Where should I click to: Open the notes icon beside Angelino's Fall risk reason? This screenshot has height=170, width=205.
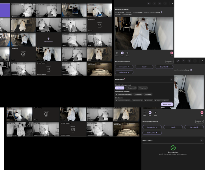tap(161, 12)
